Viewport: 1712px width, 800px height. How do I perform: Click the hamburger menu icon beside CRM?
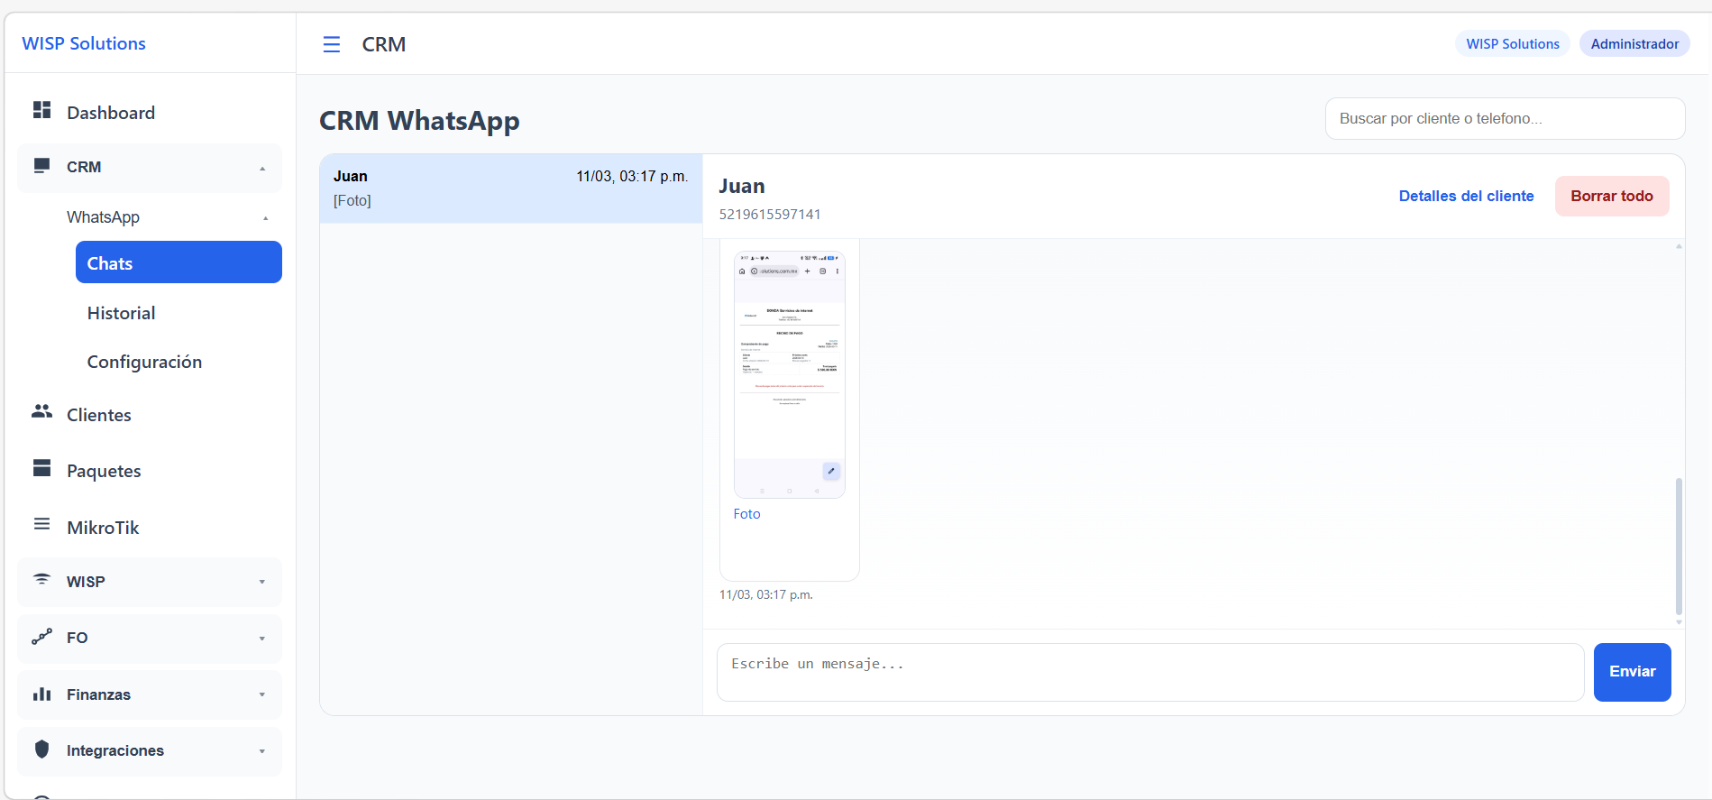point(332,44)
